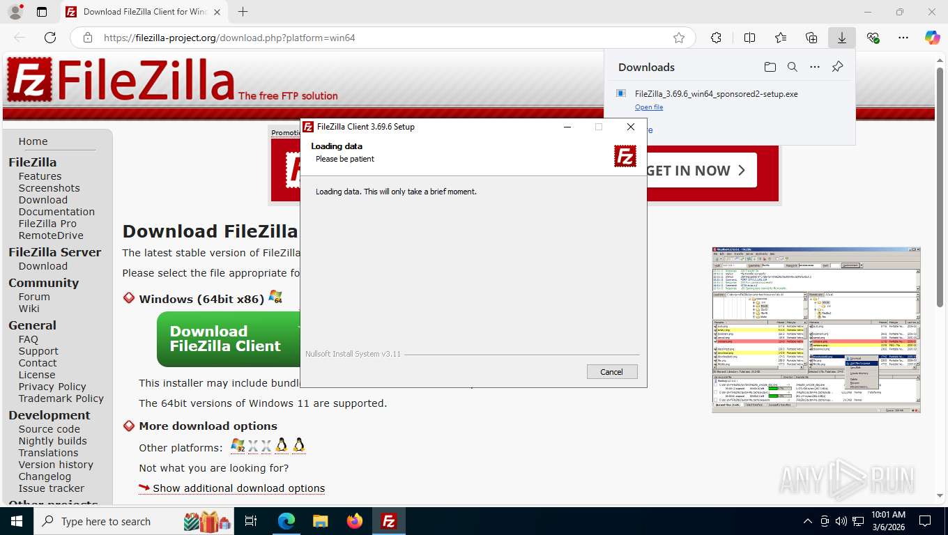Screen dimensions: 948x535
Task: Open Show additional download options link
Action: coord(238,488)
